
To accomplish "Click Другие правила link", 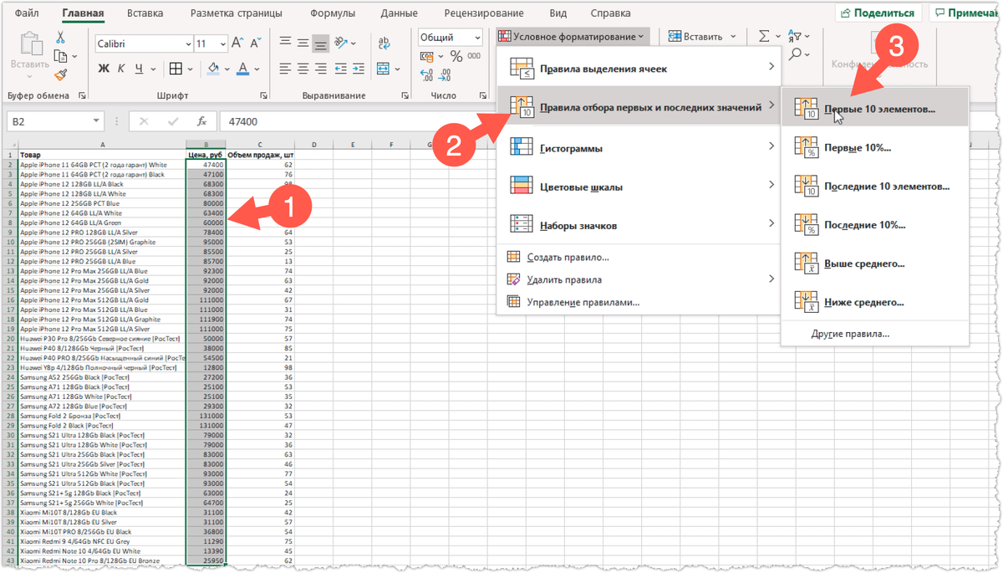I will pyautogui.click(x=874, y=334).
